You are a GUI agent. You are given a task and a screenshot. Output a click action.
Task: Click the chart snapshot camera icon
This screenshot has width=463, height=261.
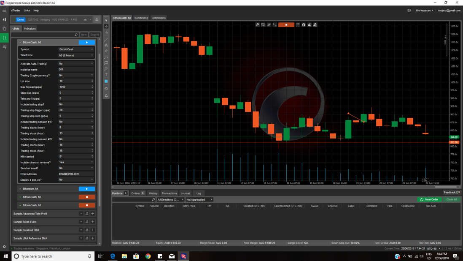106,88
